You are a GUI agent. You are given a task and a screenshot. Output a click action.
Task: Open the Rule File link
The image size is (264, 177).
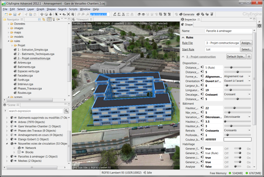pos(187,43)
